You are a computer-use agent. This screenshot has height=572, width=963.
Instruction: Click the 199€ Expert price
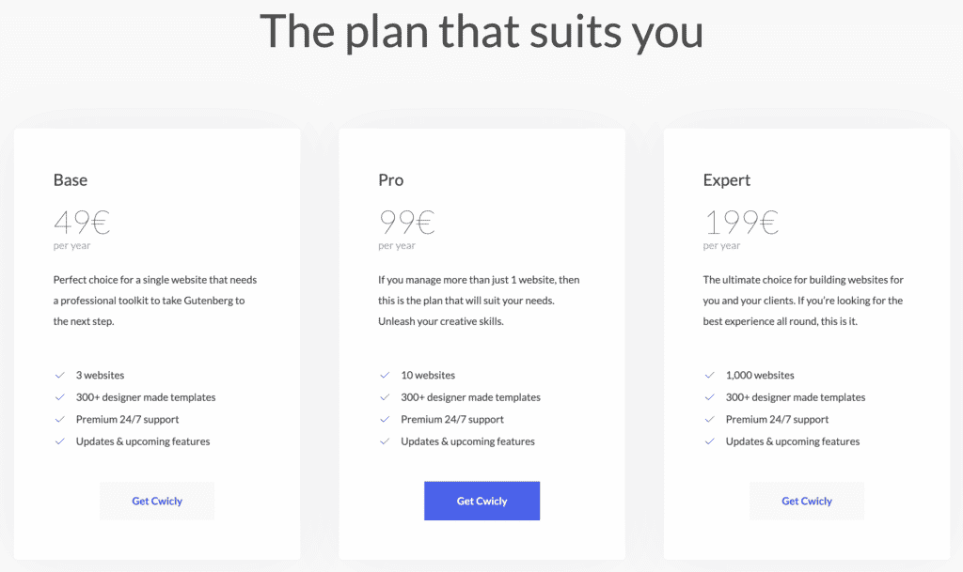click(x=741, y=222)
